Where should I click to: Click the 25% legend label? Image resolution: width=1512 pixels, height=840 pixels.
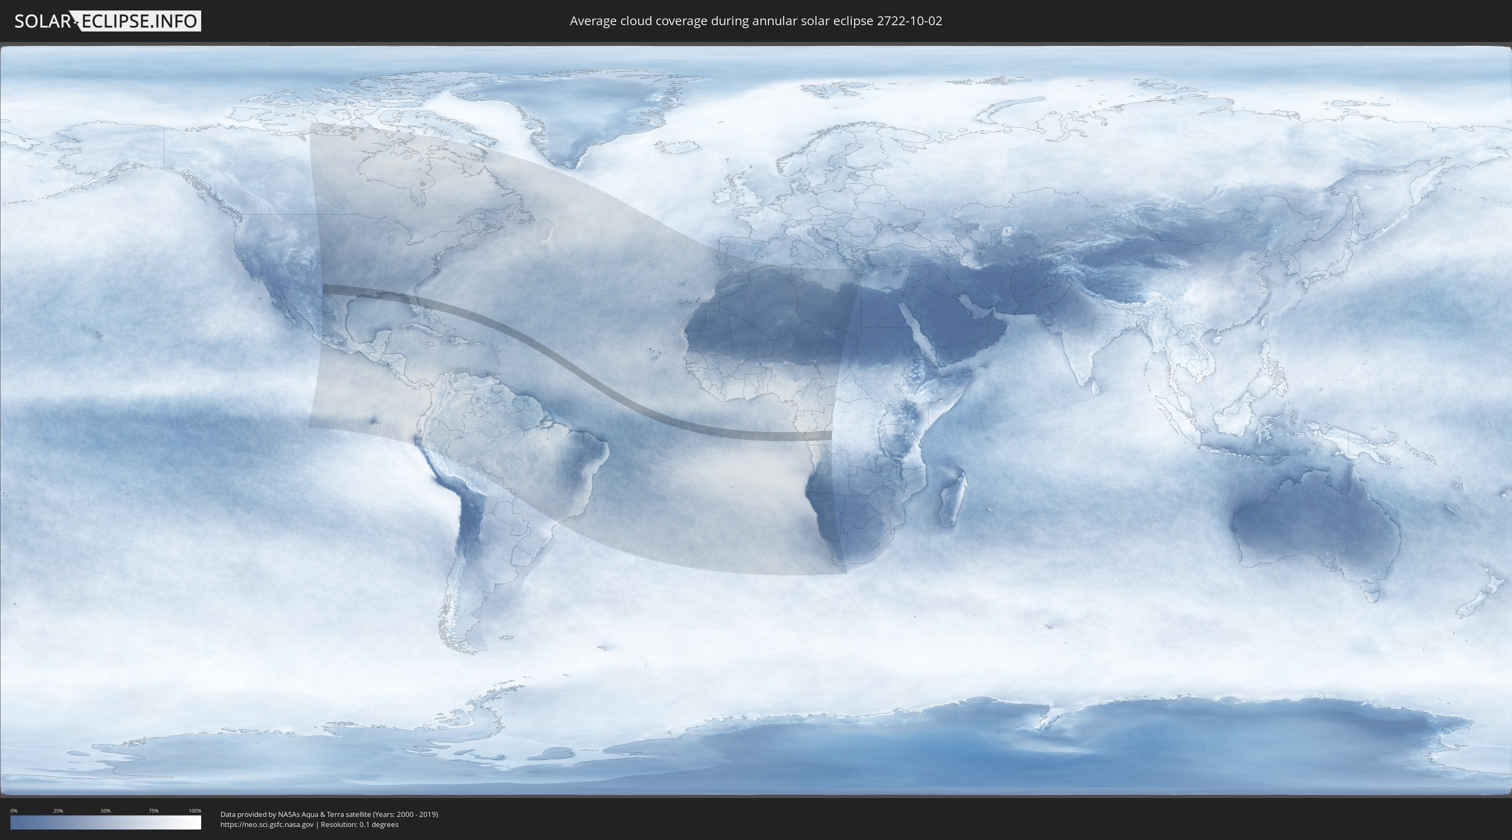tap(58, 811)
